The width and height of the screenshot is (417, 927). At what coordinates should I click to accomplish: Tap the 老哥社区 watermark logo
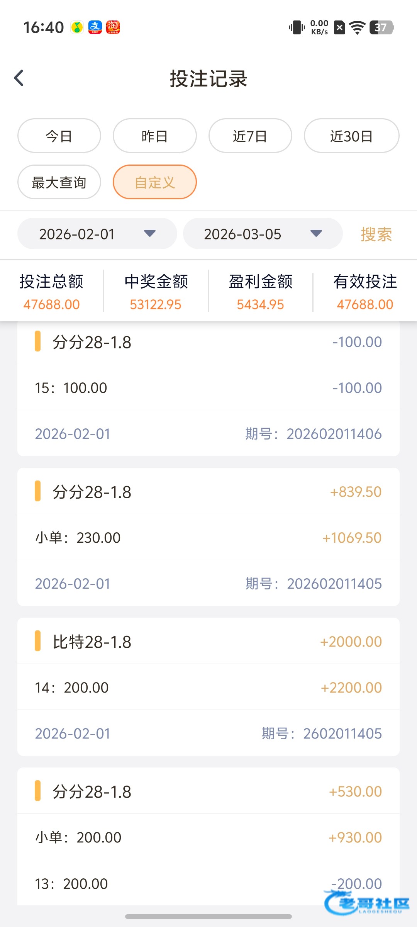(367, 903)
